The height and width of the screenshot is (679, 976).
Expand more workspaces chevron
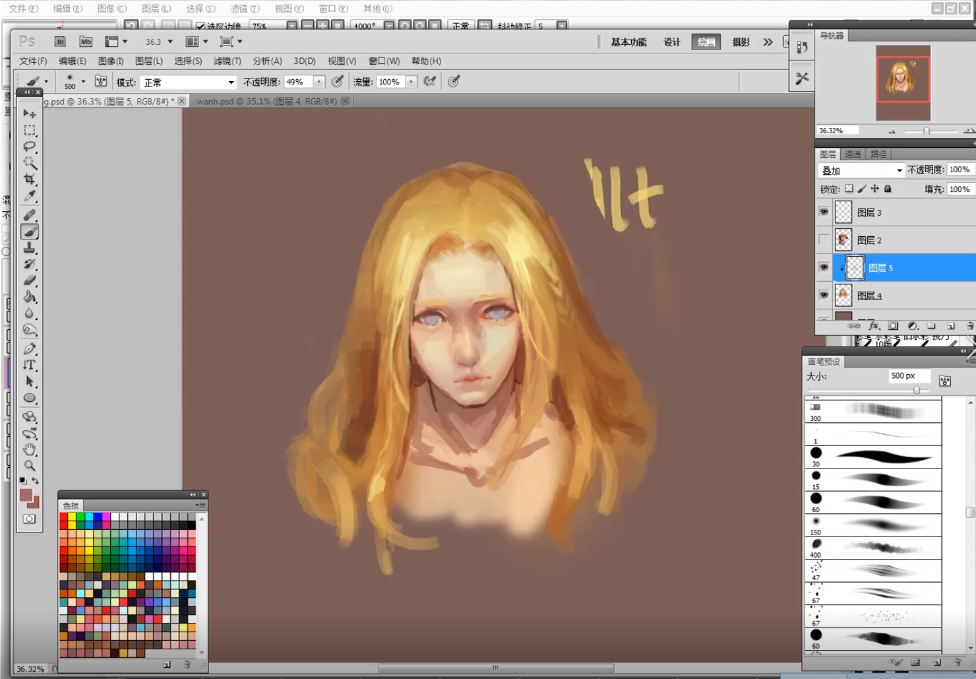(768, 42)
